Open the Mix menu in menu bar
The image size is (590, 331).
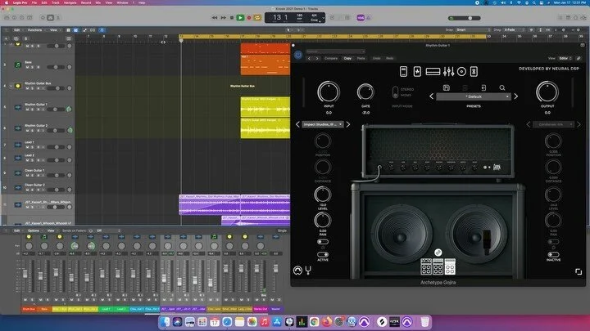pyautogui.click(x=98, y=2)
